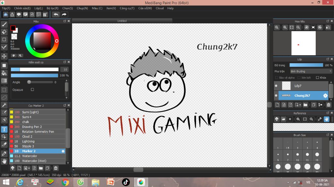Select the rectangular Select tool
334x187 pixels.
click(x=4, y=90)
